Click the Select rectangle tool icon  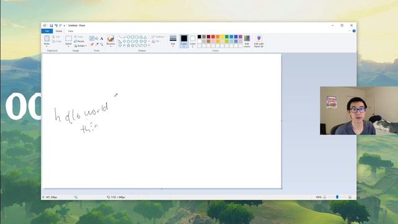[68, 39]
